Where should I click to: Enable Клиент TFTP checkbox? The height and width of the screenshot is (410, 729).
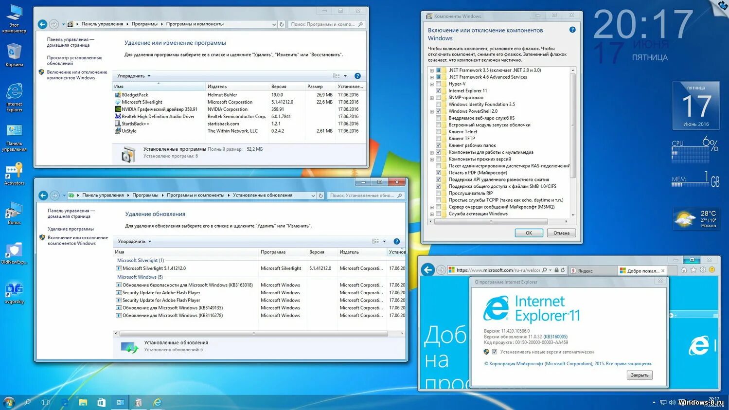pyautogui.click(x=438, y=138)
